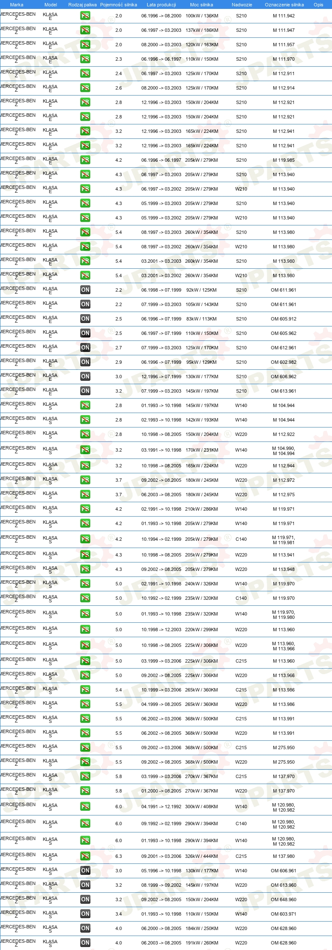Viewport: 332px width, 950px height.
Task: Click the ON icon beside engine OM 612.961
Action: (85, 348)
